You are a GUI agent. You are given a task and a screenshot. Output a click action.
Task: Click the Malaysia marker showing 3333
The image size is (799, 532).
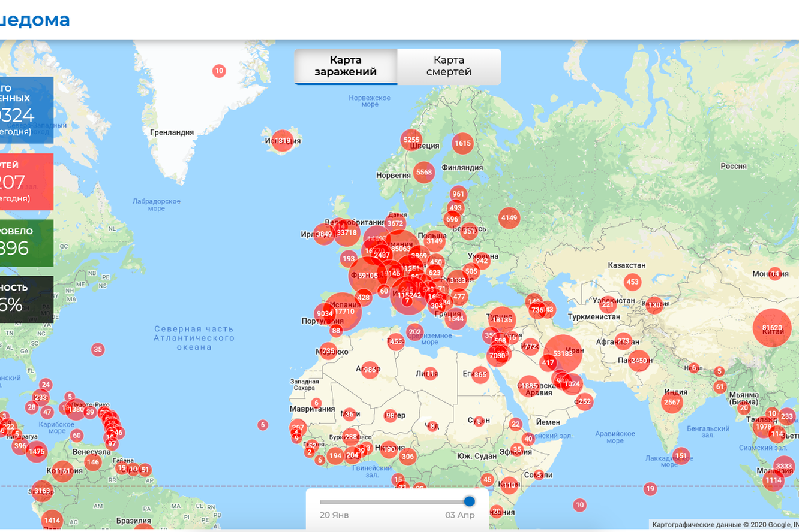[783, 466]
